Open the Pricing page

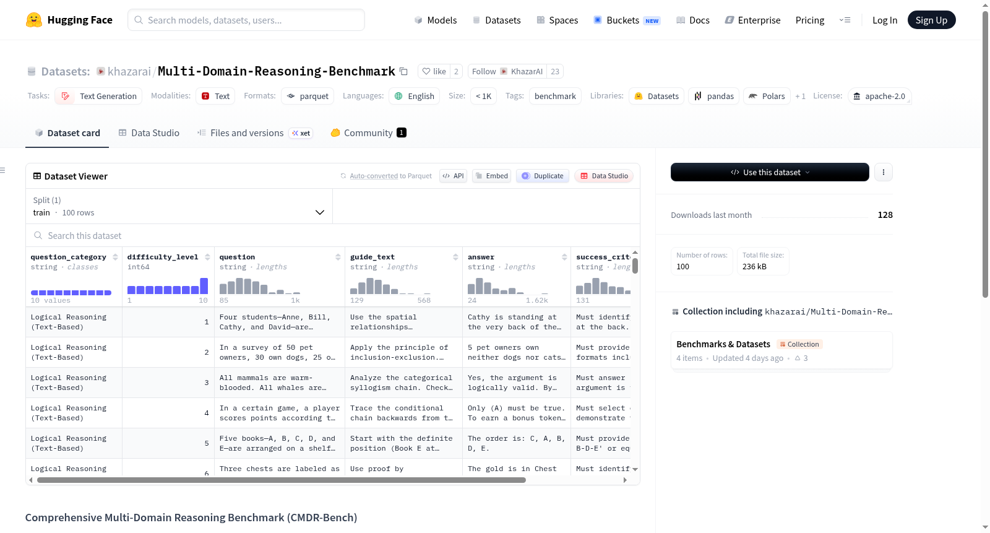pyautogui.click(x=810, y=20)
